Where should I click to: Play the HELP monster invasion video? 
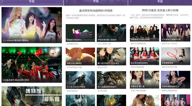click(111, 33)
